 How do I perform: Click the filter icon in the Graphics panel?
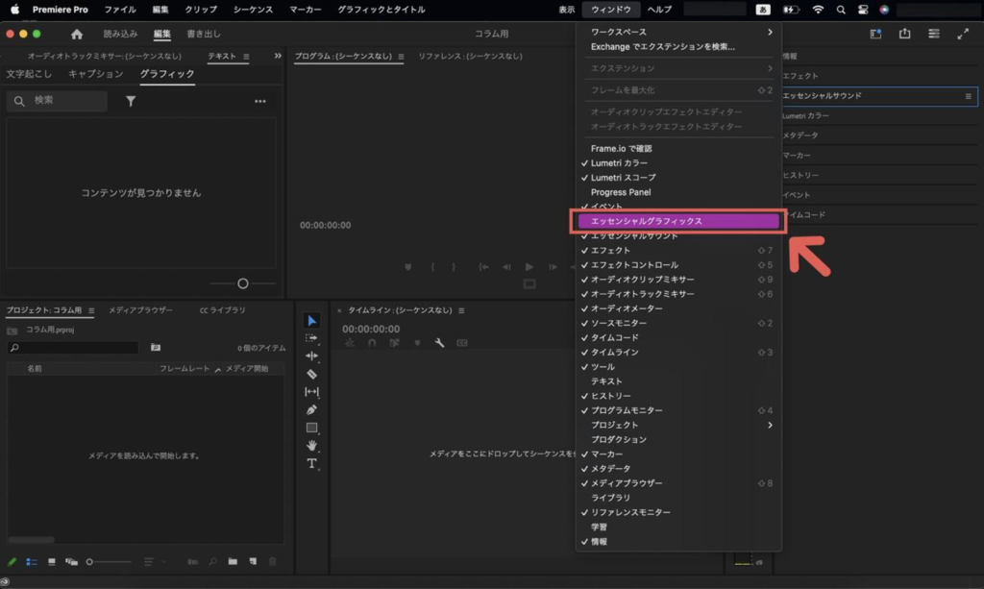131,100
